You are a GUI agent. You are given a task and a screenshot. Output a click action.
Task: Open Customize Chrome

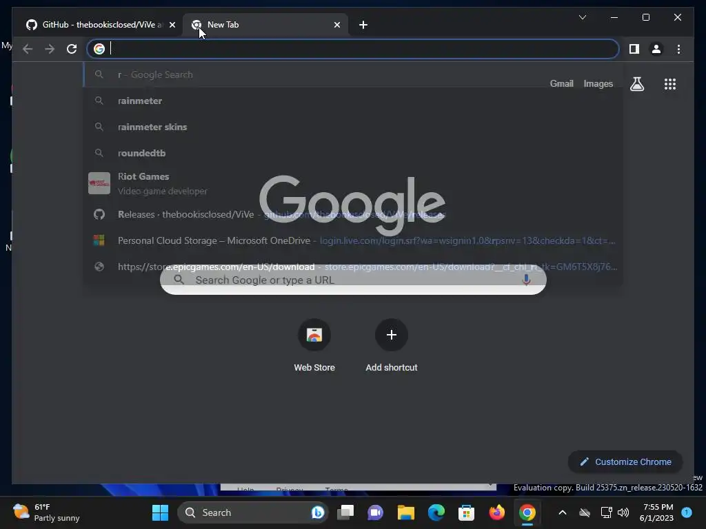[625, 462]
